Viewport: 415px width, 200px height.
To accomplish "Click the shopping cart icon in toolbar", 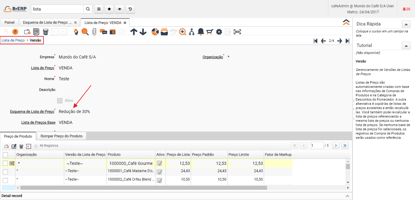I will coord(210,32).
